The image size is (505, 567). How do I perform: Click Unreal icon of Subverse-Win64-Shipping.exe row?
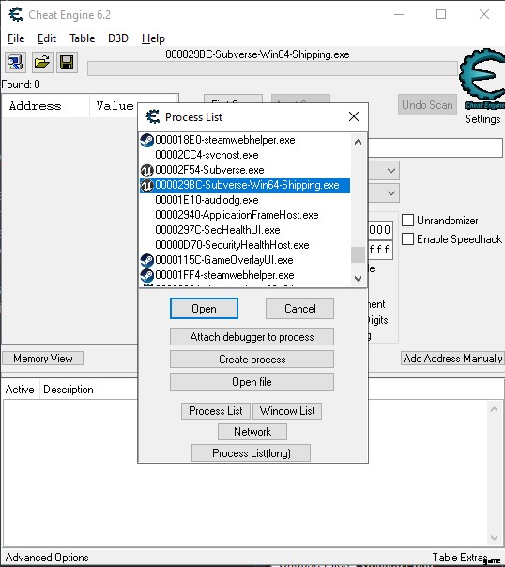pyautogui.click(x=146, y=185)
